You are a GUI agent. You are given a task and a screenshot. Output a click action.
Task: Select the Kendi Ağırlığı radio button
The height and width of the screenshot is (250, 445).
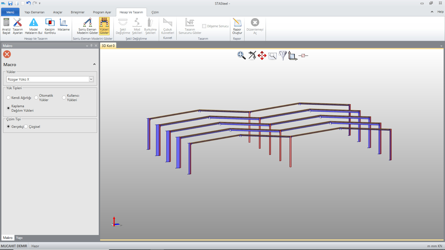click(8, 98)
